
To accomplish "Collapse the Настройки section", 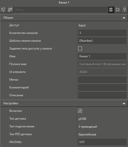I will 124,103.
